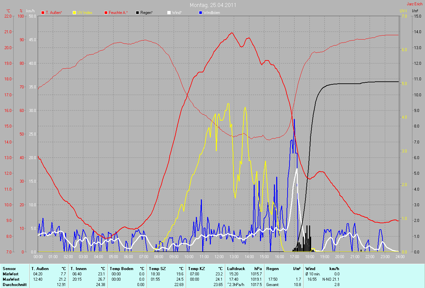Click the 'Sensor' table header
Viewport: 425px width, 288px height.
pos(9,268)
